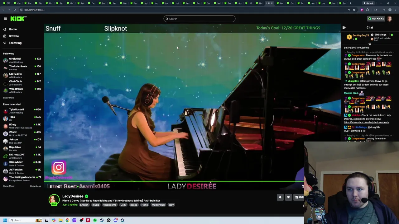The width and height of the screenshot is (399, 224).
Task: Pause the live stream video
Action: 51,187
